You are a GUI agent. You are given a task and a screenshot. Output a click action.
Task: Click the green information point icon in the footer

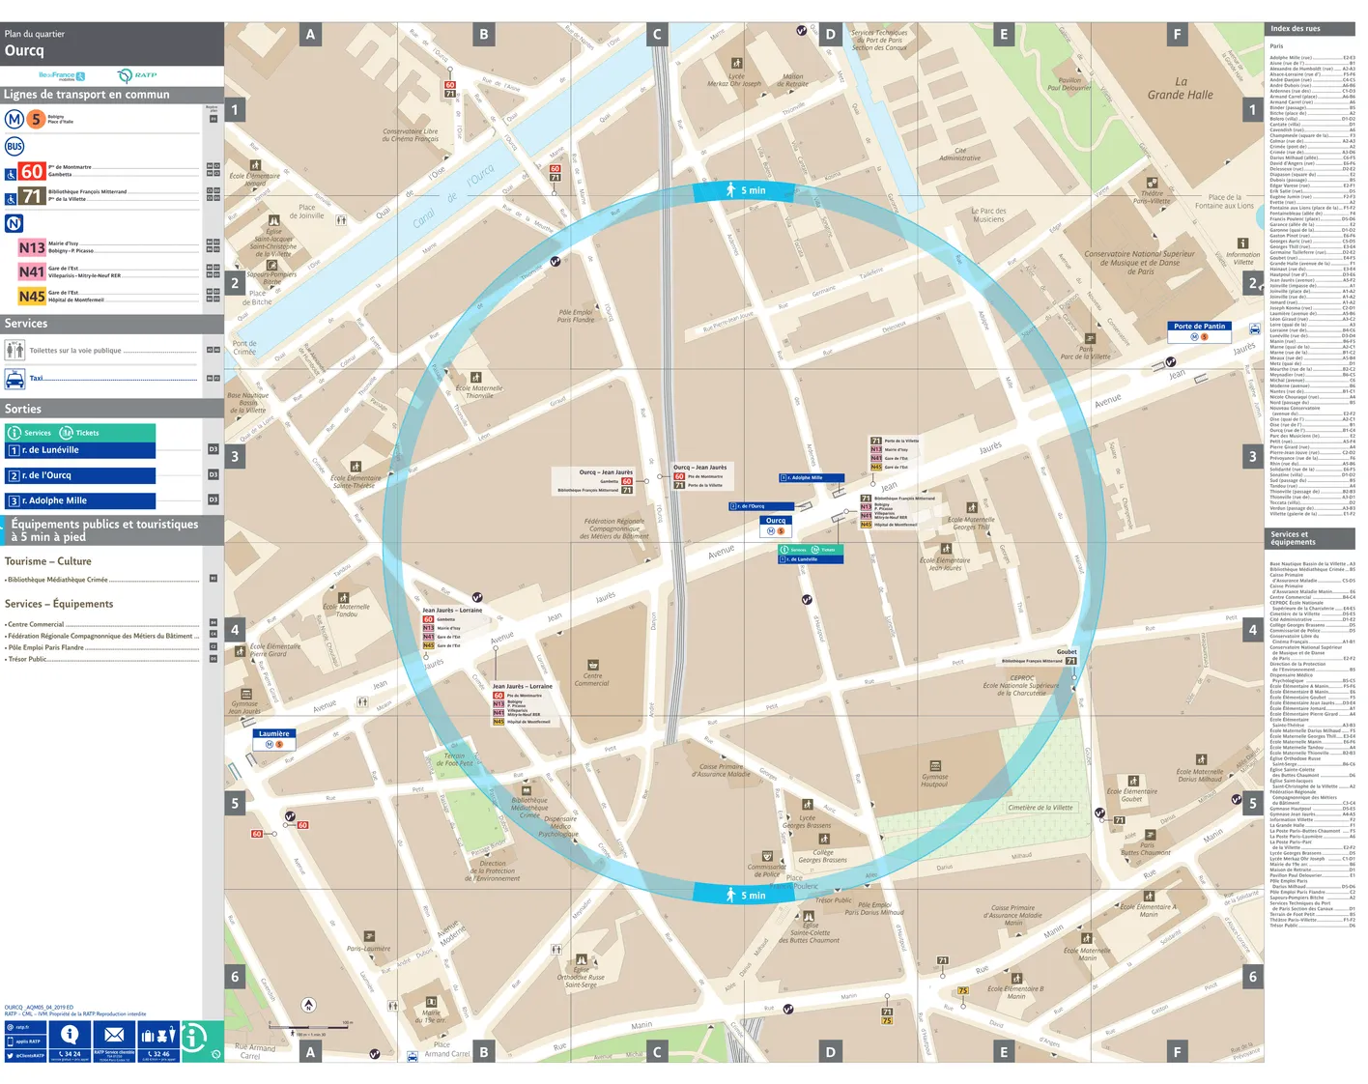coord(195,1038)
